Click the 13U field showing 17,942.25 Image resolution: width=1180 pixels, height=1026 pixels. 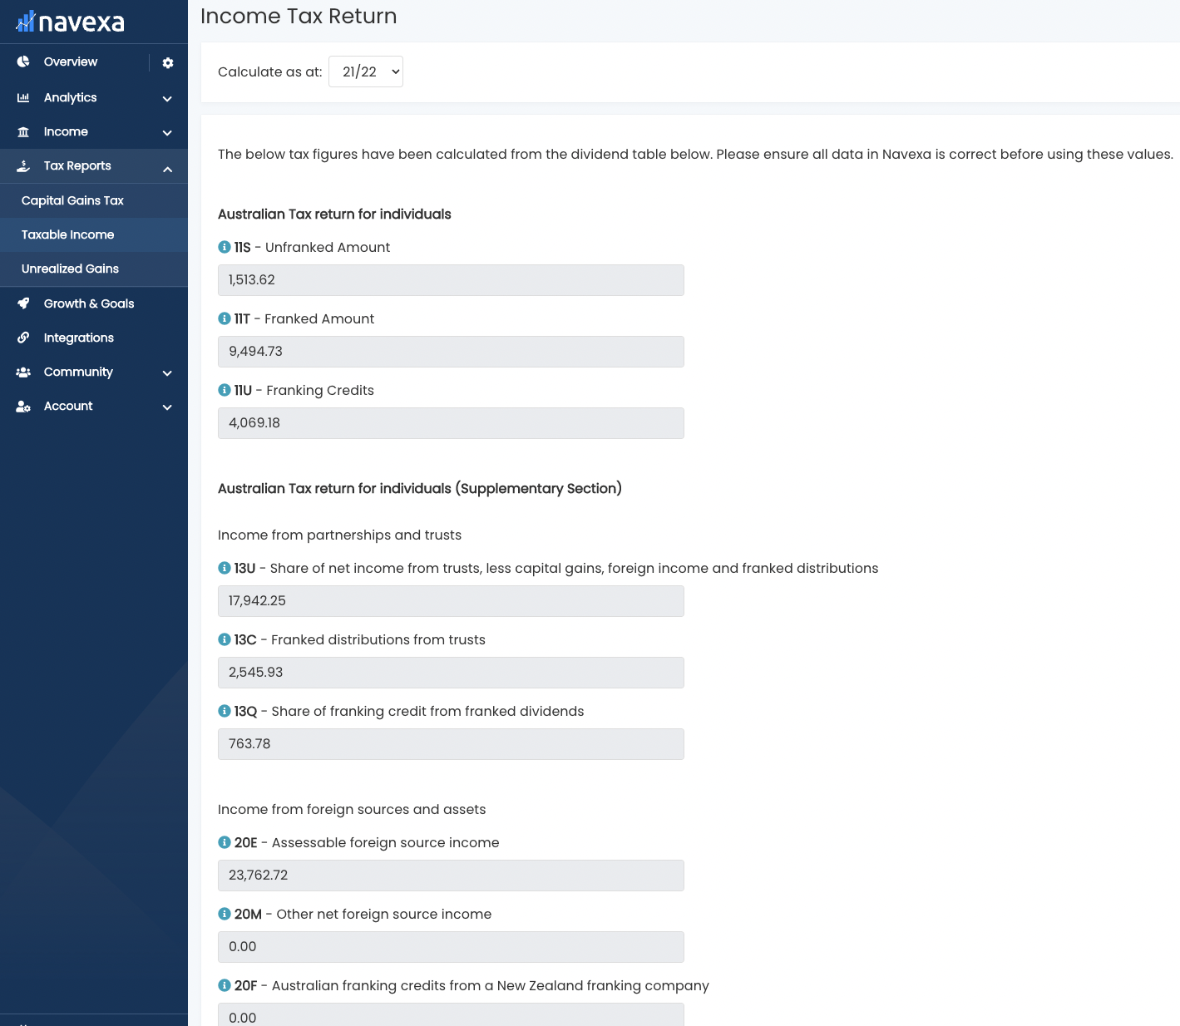451,601
